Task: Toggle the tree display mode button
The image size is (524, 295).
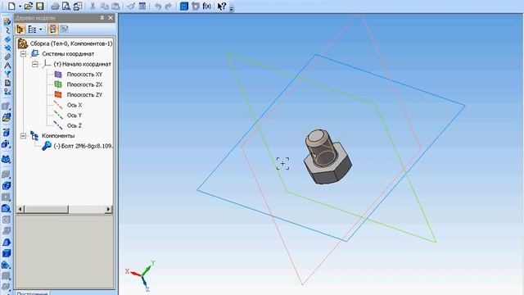Action: 20,29
